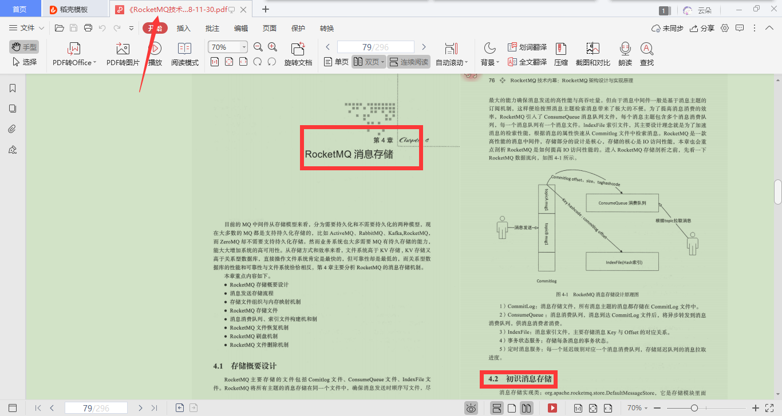The width and height of the screenshot is (782, 416).
Task: Click the toolbar page number field
Action: tap(376, 47)
